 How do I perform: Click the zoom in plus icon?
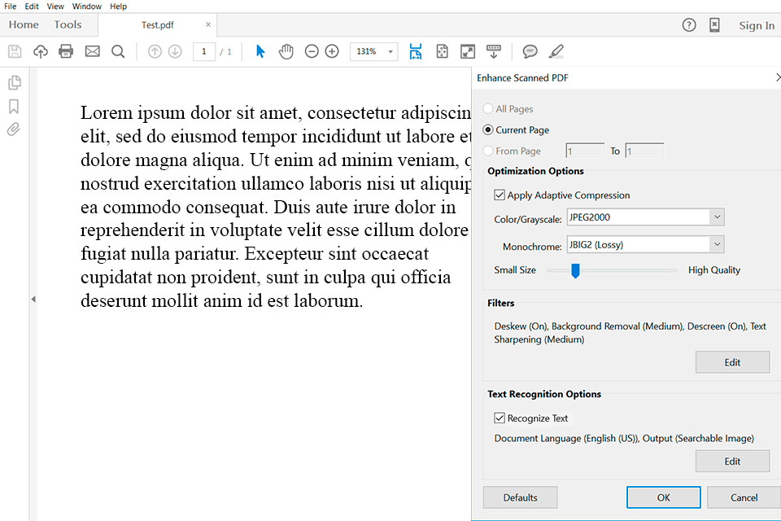pyautogui.click(x=332, y=51)
